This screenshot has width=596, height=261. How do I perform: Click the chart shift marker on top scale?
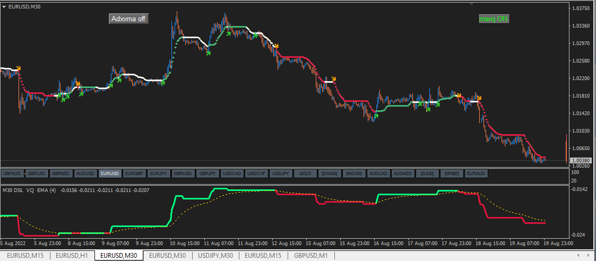tap(472, 4)
